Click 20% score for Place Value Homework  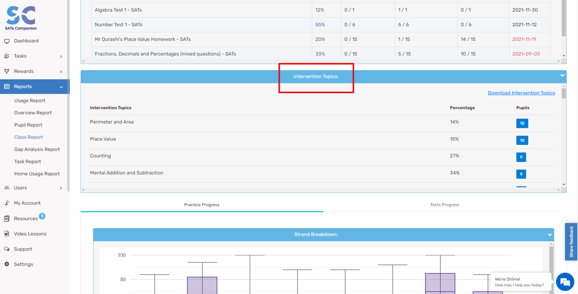pos(320,39)
